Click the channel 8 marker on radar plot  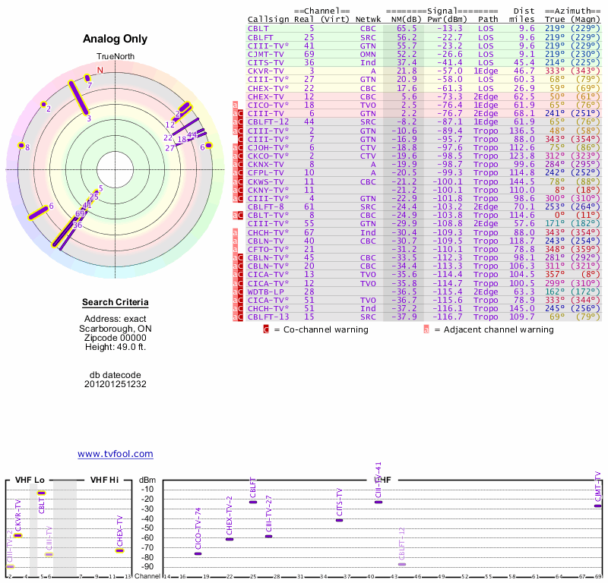(x=21, y=145)
